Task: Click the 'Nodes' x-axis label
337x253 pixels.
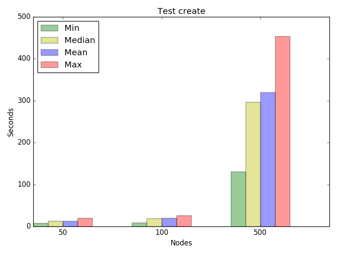Action: coord(181,243)
